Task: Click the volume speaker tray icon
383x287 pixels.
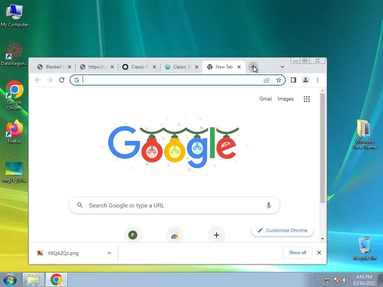Action: [x=345, y=280]
